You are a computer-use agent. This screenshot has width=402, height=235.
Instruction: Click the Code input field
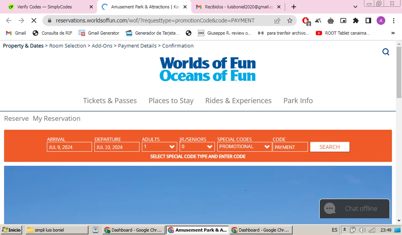click(290, 147)
